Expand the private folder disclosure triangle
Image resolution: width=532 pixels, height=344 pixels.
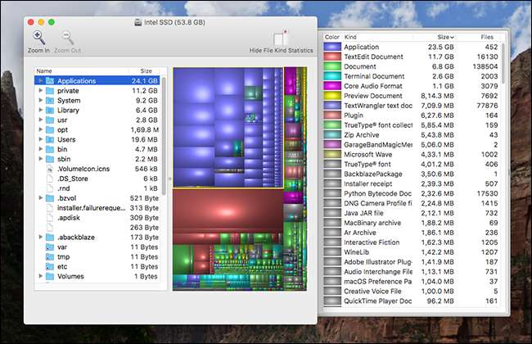click(40, 91)
